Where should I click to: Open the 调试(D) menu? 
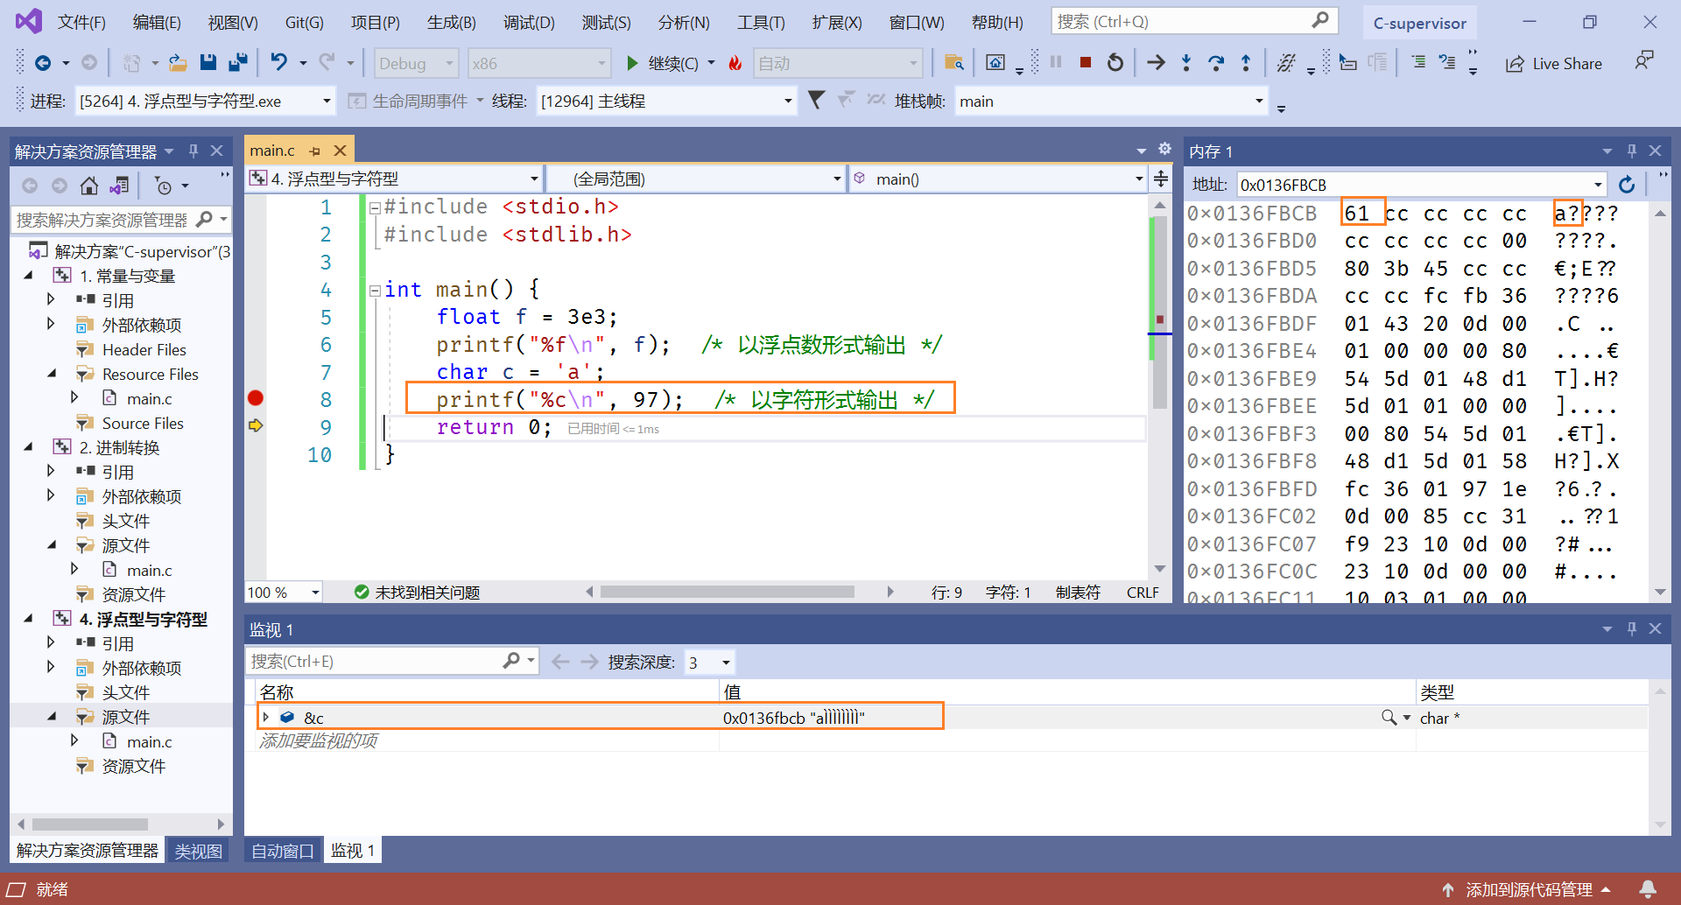529,22
